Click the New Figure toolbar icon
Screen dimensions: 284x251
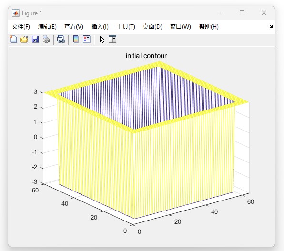(13, 39)
